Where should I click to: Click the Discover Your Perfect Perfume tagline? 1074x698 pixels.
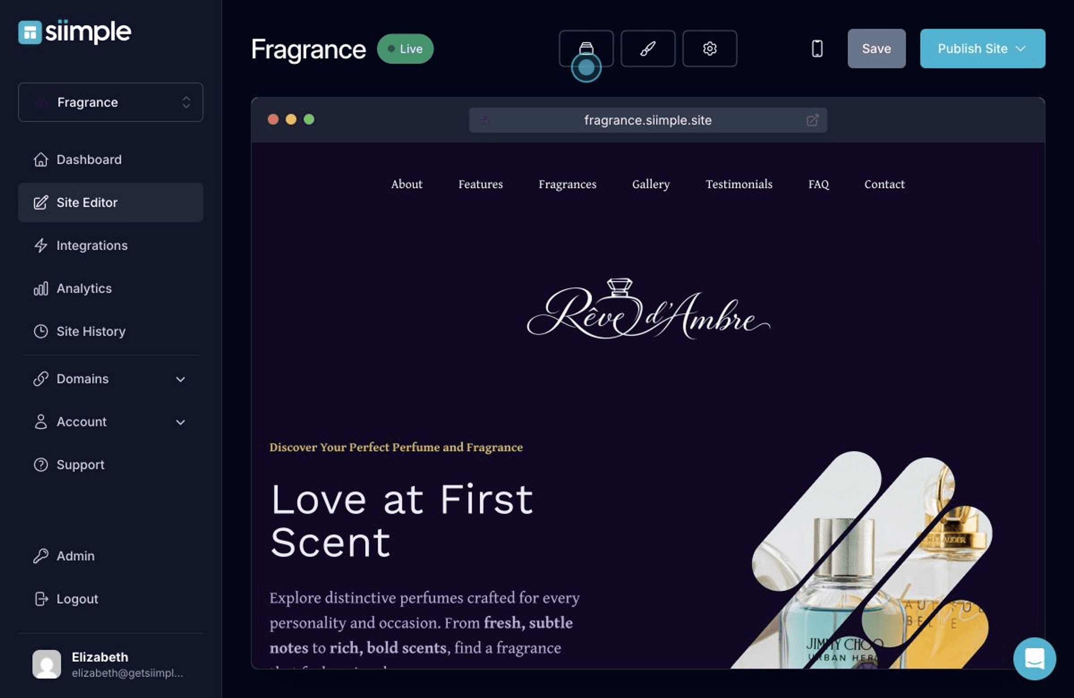396,447
